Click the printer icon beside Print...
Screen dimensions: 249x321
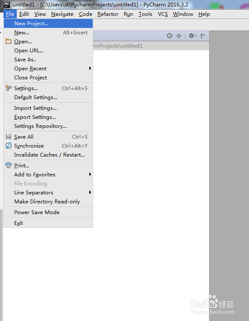(9, 165)
